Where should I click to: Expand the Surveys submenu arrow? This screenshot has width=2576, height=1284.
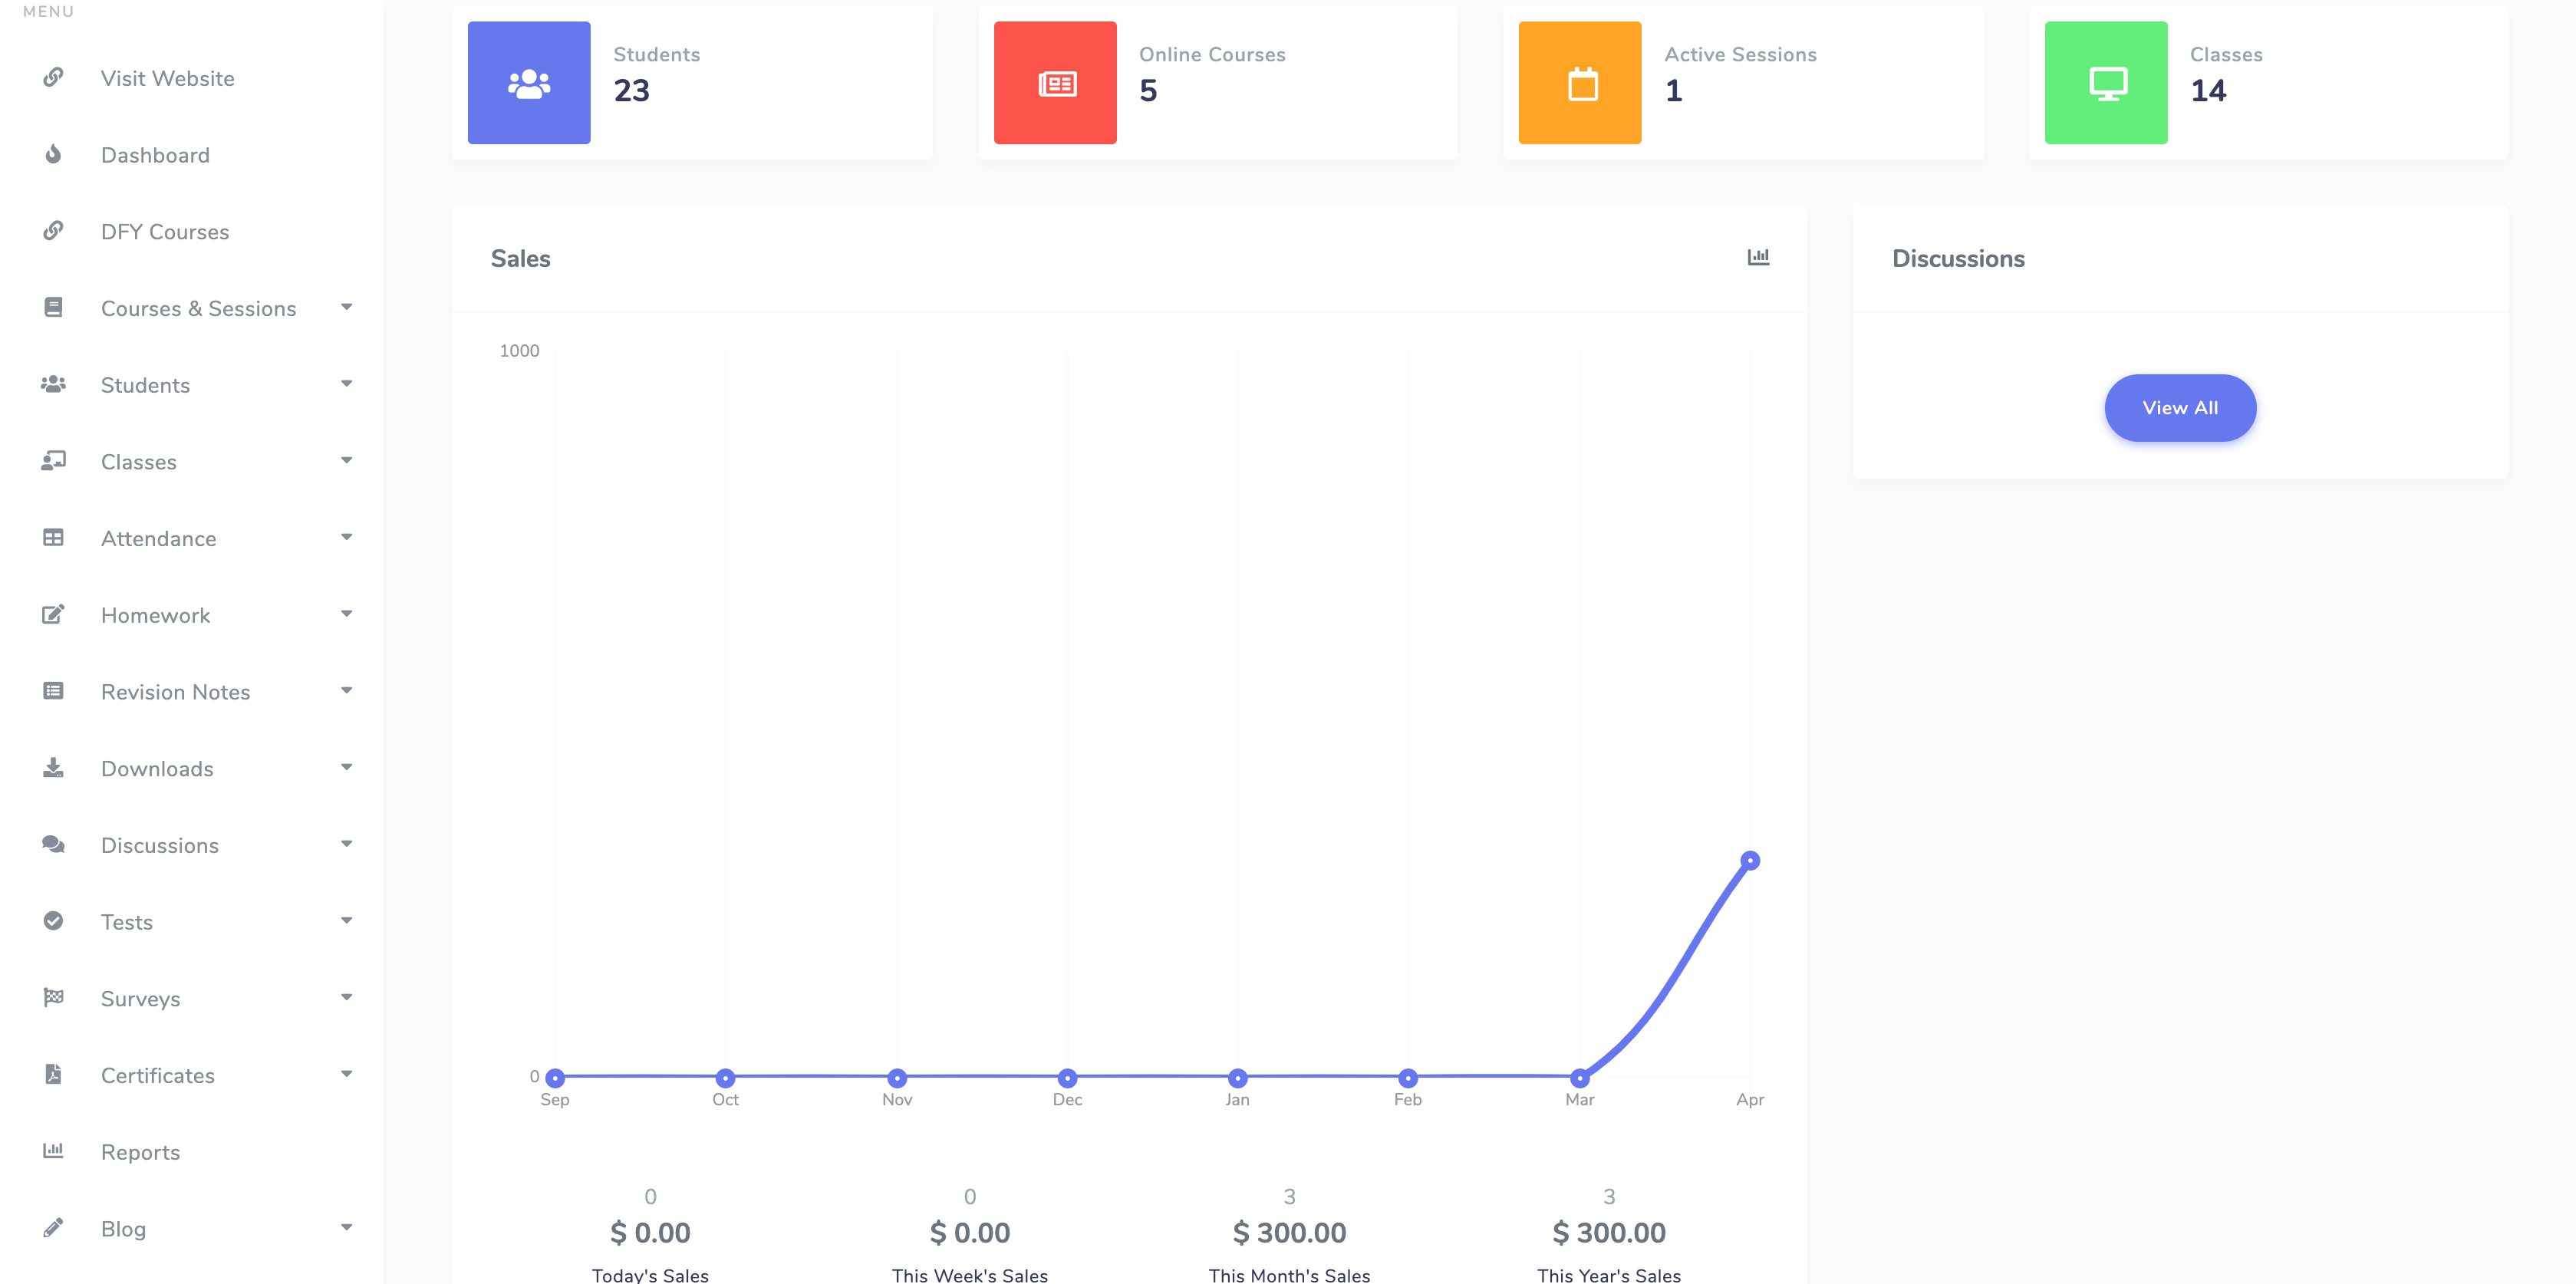click(346, 997)
